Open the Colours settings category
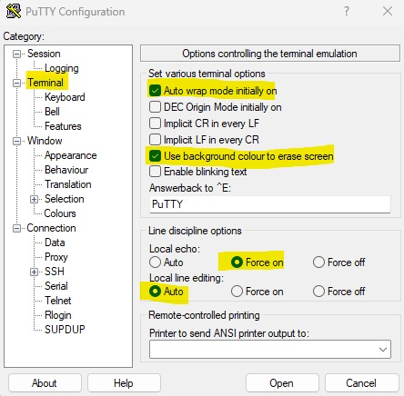The width and height of the screenshot is (404, 396). [60, 213]
